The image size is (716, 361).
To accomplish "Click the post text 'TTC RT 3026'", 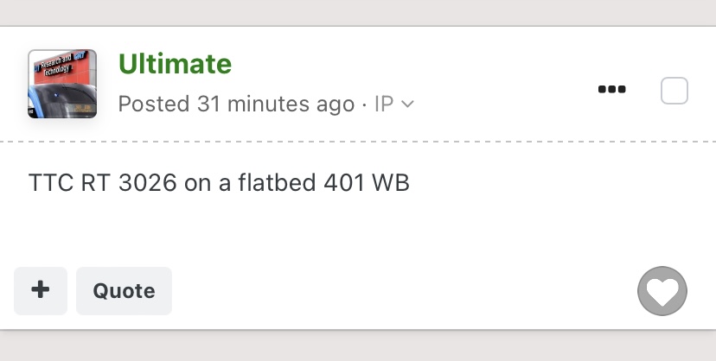I will (x=104, y=183).
